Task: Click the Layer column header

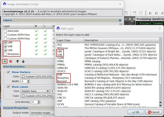Action: tap(18, 26)
